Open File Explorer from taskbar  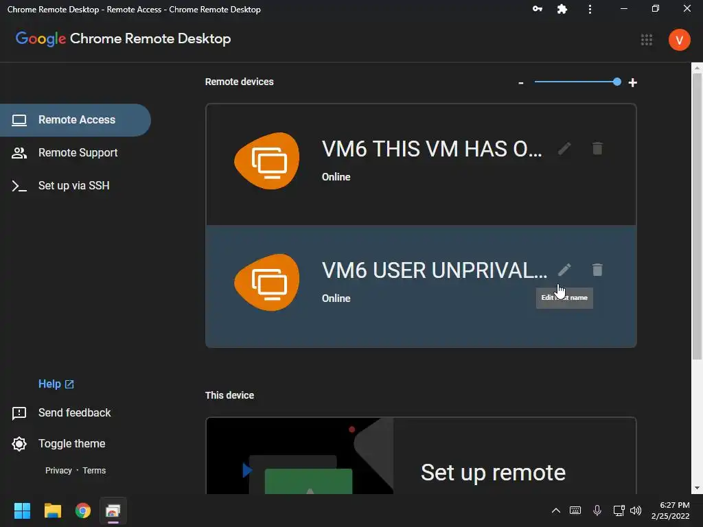[x=52, y=511]
